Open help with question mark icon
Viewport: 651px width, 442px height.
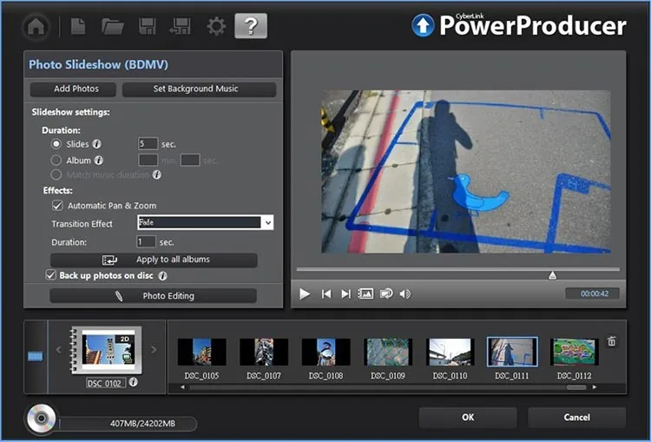(251, 26)
